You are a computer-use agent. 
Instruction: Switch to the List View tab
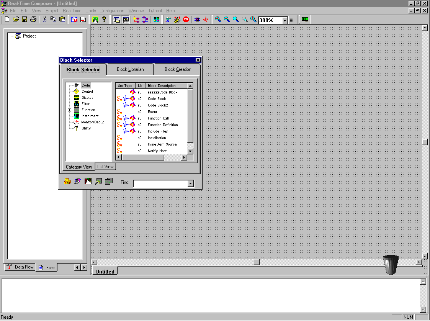point(105,167)
